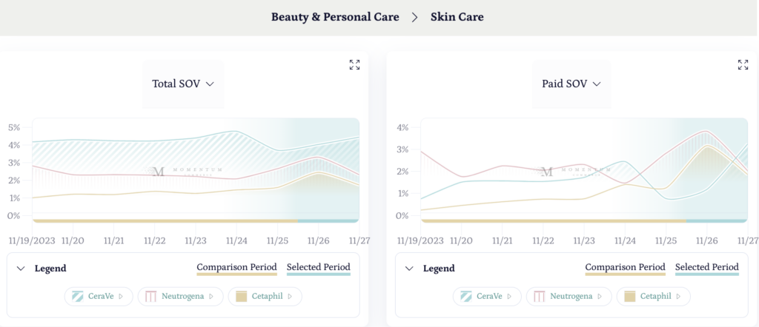The width and height of the screenshot is (759, 327).
Task: Select the Skin Care breadcrumb
Action: [x=457, y=16]
